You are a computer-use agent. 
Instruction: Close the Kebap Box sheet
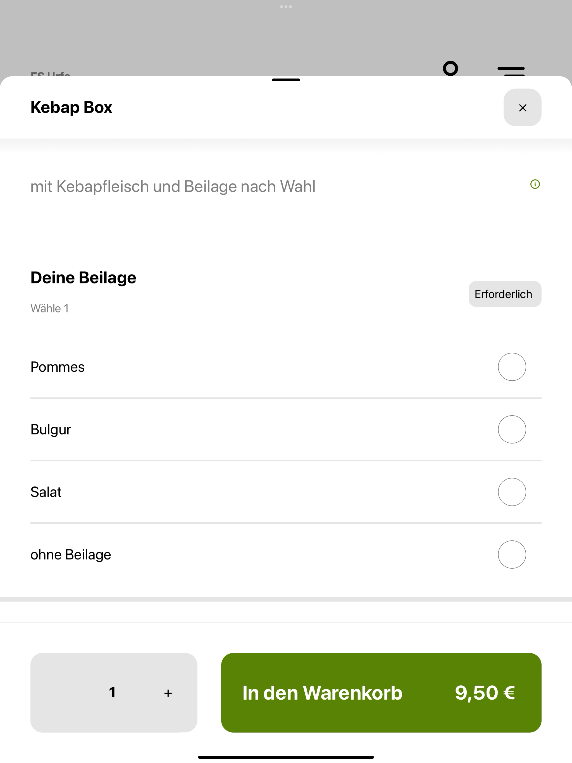click(522, 108)
